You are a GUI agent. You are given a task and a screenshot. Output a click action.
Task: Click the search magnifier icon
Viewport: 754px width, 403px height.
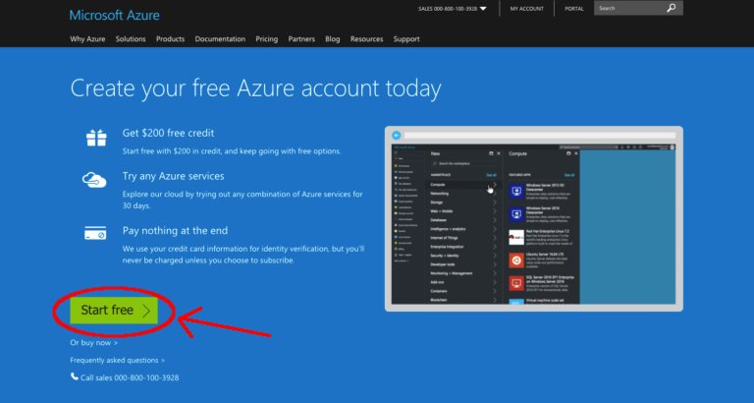(x=672, y=8)
